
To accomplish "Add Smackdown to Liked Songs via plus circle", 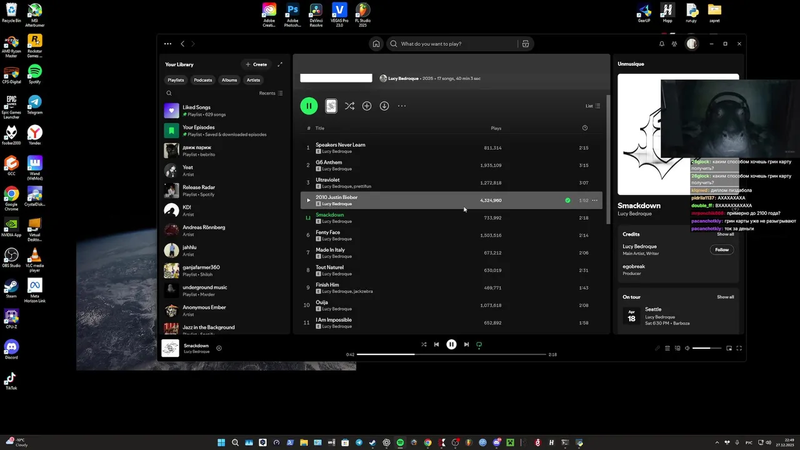I will click(x=219, y=348).
